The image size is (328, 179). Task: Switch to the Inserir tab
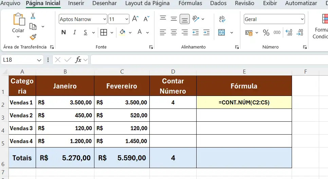pyautogui.click(x=76, y=3)
